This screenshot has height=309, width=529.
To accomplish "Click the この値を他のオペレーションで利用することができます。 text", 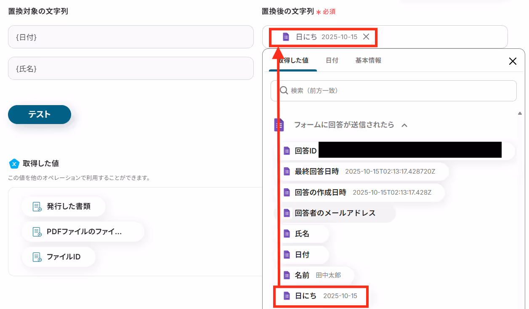I will click(x=79, y=178).
